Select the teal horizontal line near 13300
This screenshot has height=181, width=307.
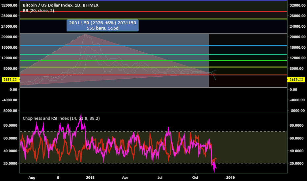(x=153, y=54)
